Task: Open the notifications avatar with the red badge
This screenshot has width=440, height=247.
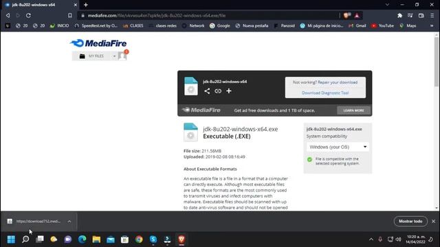Action: coord(122,55)
